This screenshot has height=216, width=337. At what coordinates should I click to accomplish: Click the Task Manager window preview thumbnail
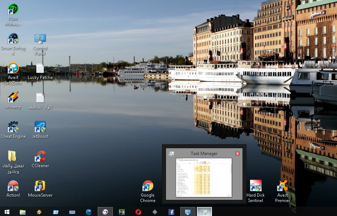coord(204,178)
